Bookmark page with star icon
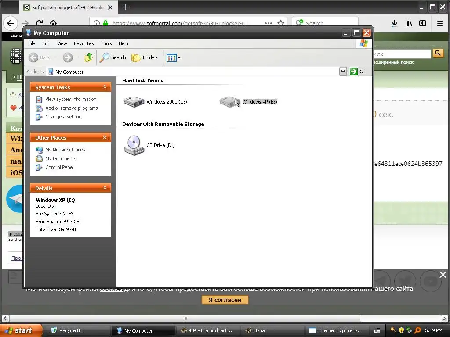This screenshot has width=450, height=337. pos(281,23)
